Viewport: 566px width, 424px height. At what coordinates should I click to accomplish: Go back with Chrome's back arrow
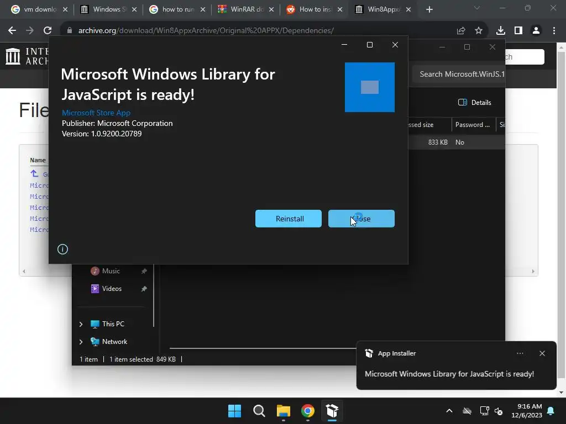(12, 31)
